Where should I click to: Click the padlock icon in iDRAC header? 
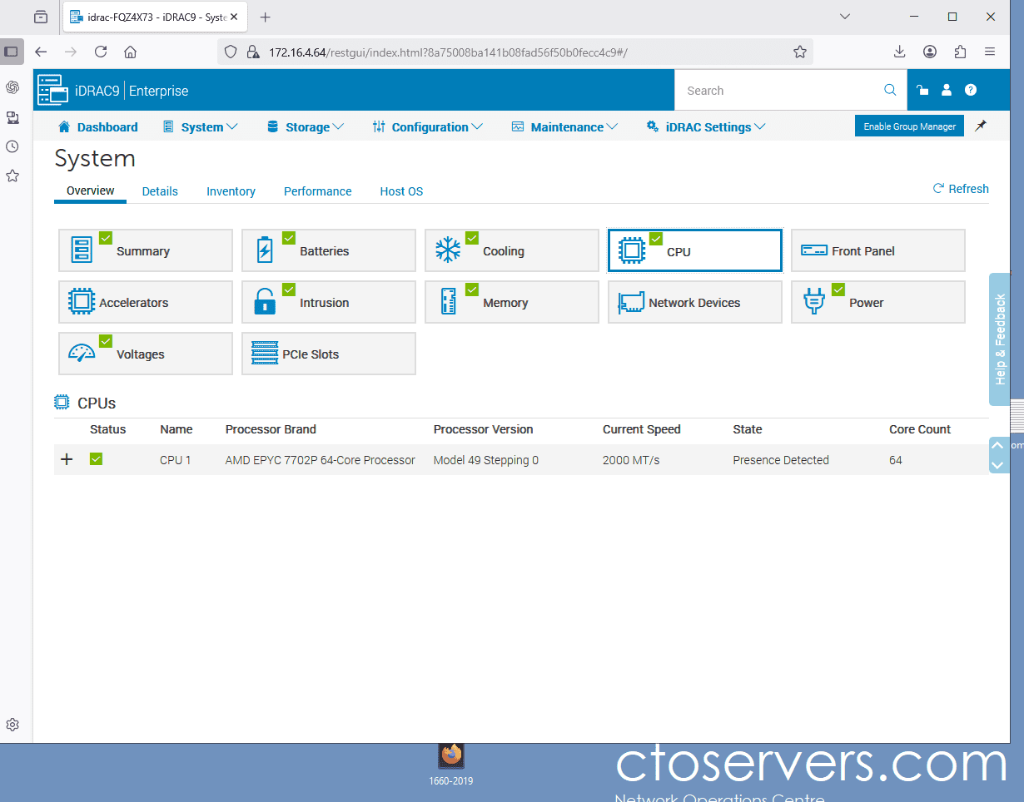922,90
